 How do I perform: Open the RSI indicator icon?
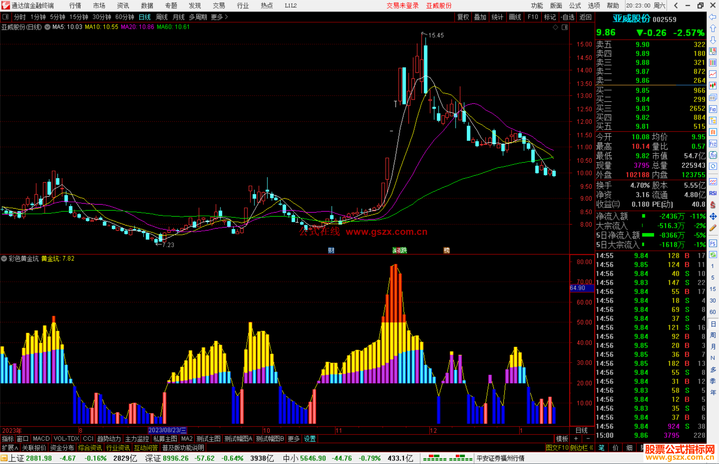tap(713, 193)
